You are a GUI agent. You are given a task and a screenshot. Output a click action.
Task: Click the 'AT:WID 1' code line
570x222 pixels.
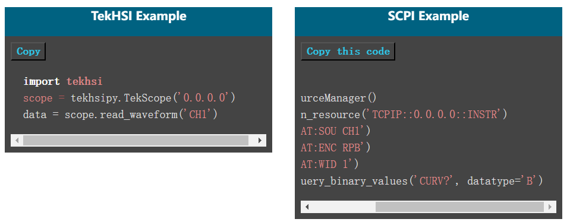coord(330,164)
